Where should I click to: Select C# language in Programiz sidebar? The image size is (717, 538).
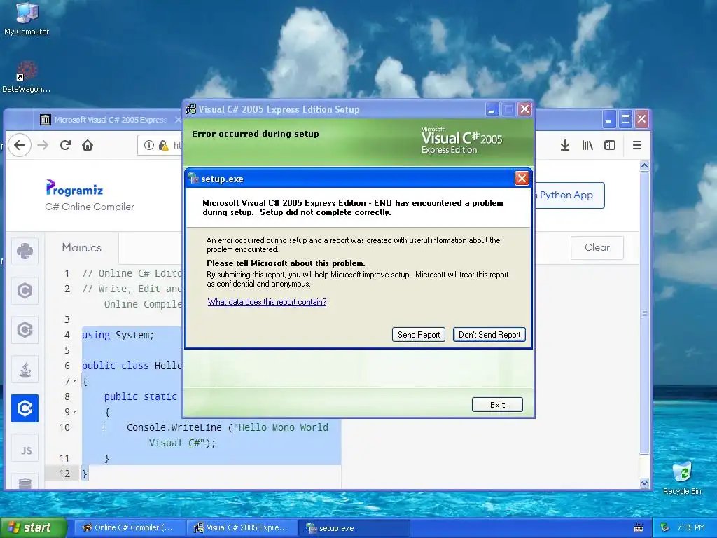pos(25,408)
